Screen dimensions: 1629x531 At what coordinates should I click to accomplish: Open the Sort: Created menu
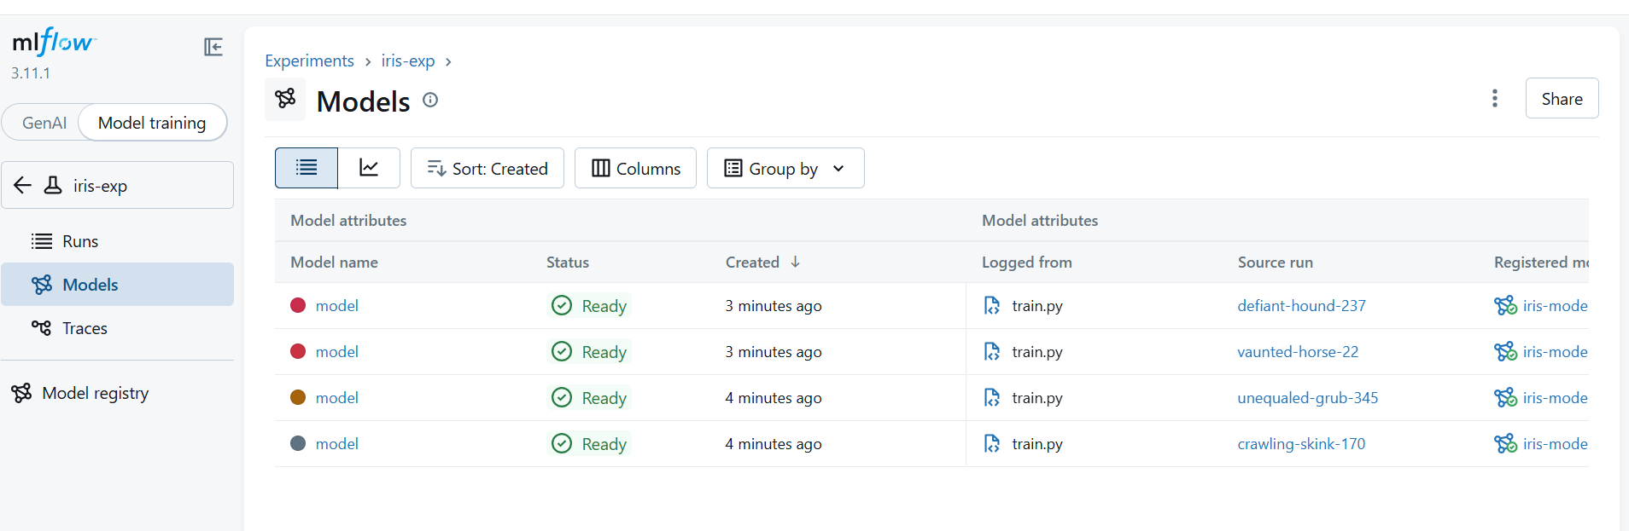point(488,168)
